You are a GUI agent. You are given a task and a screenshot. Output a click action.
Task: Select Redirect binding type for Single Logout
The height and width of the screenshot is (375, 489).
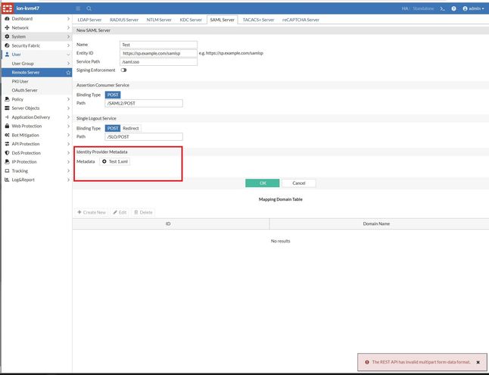tap(131, 128)
